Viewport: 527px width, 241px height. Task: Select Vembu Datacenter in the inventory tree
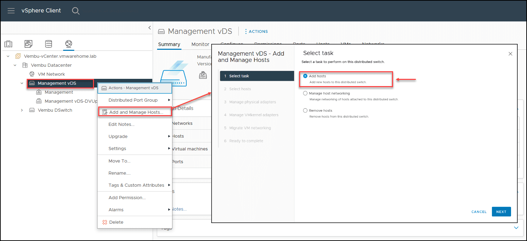(x=51, y=65)
